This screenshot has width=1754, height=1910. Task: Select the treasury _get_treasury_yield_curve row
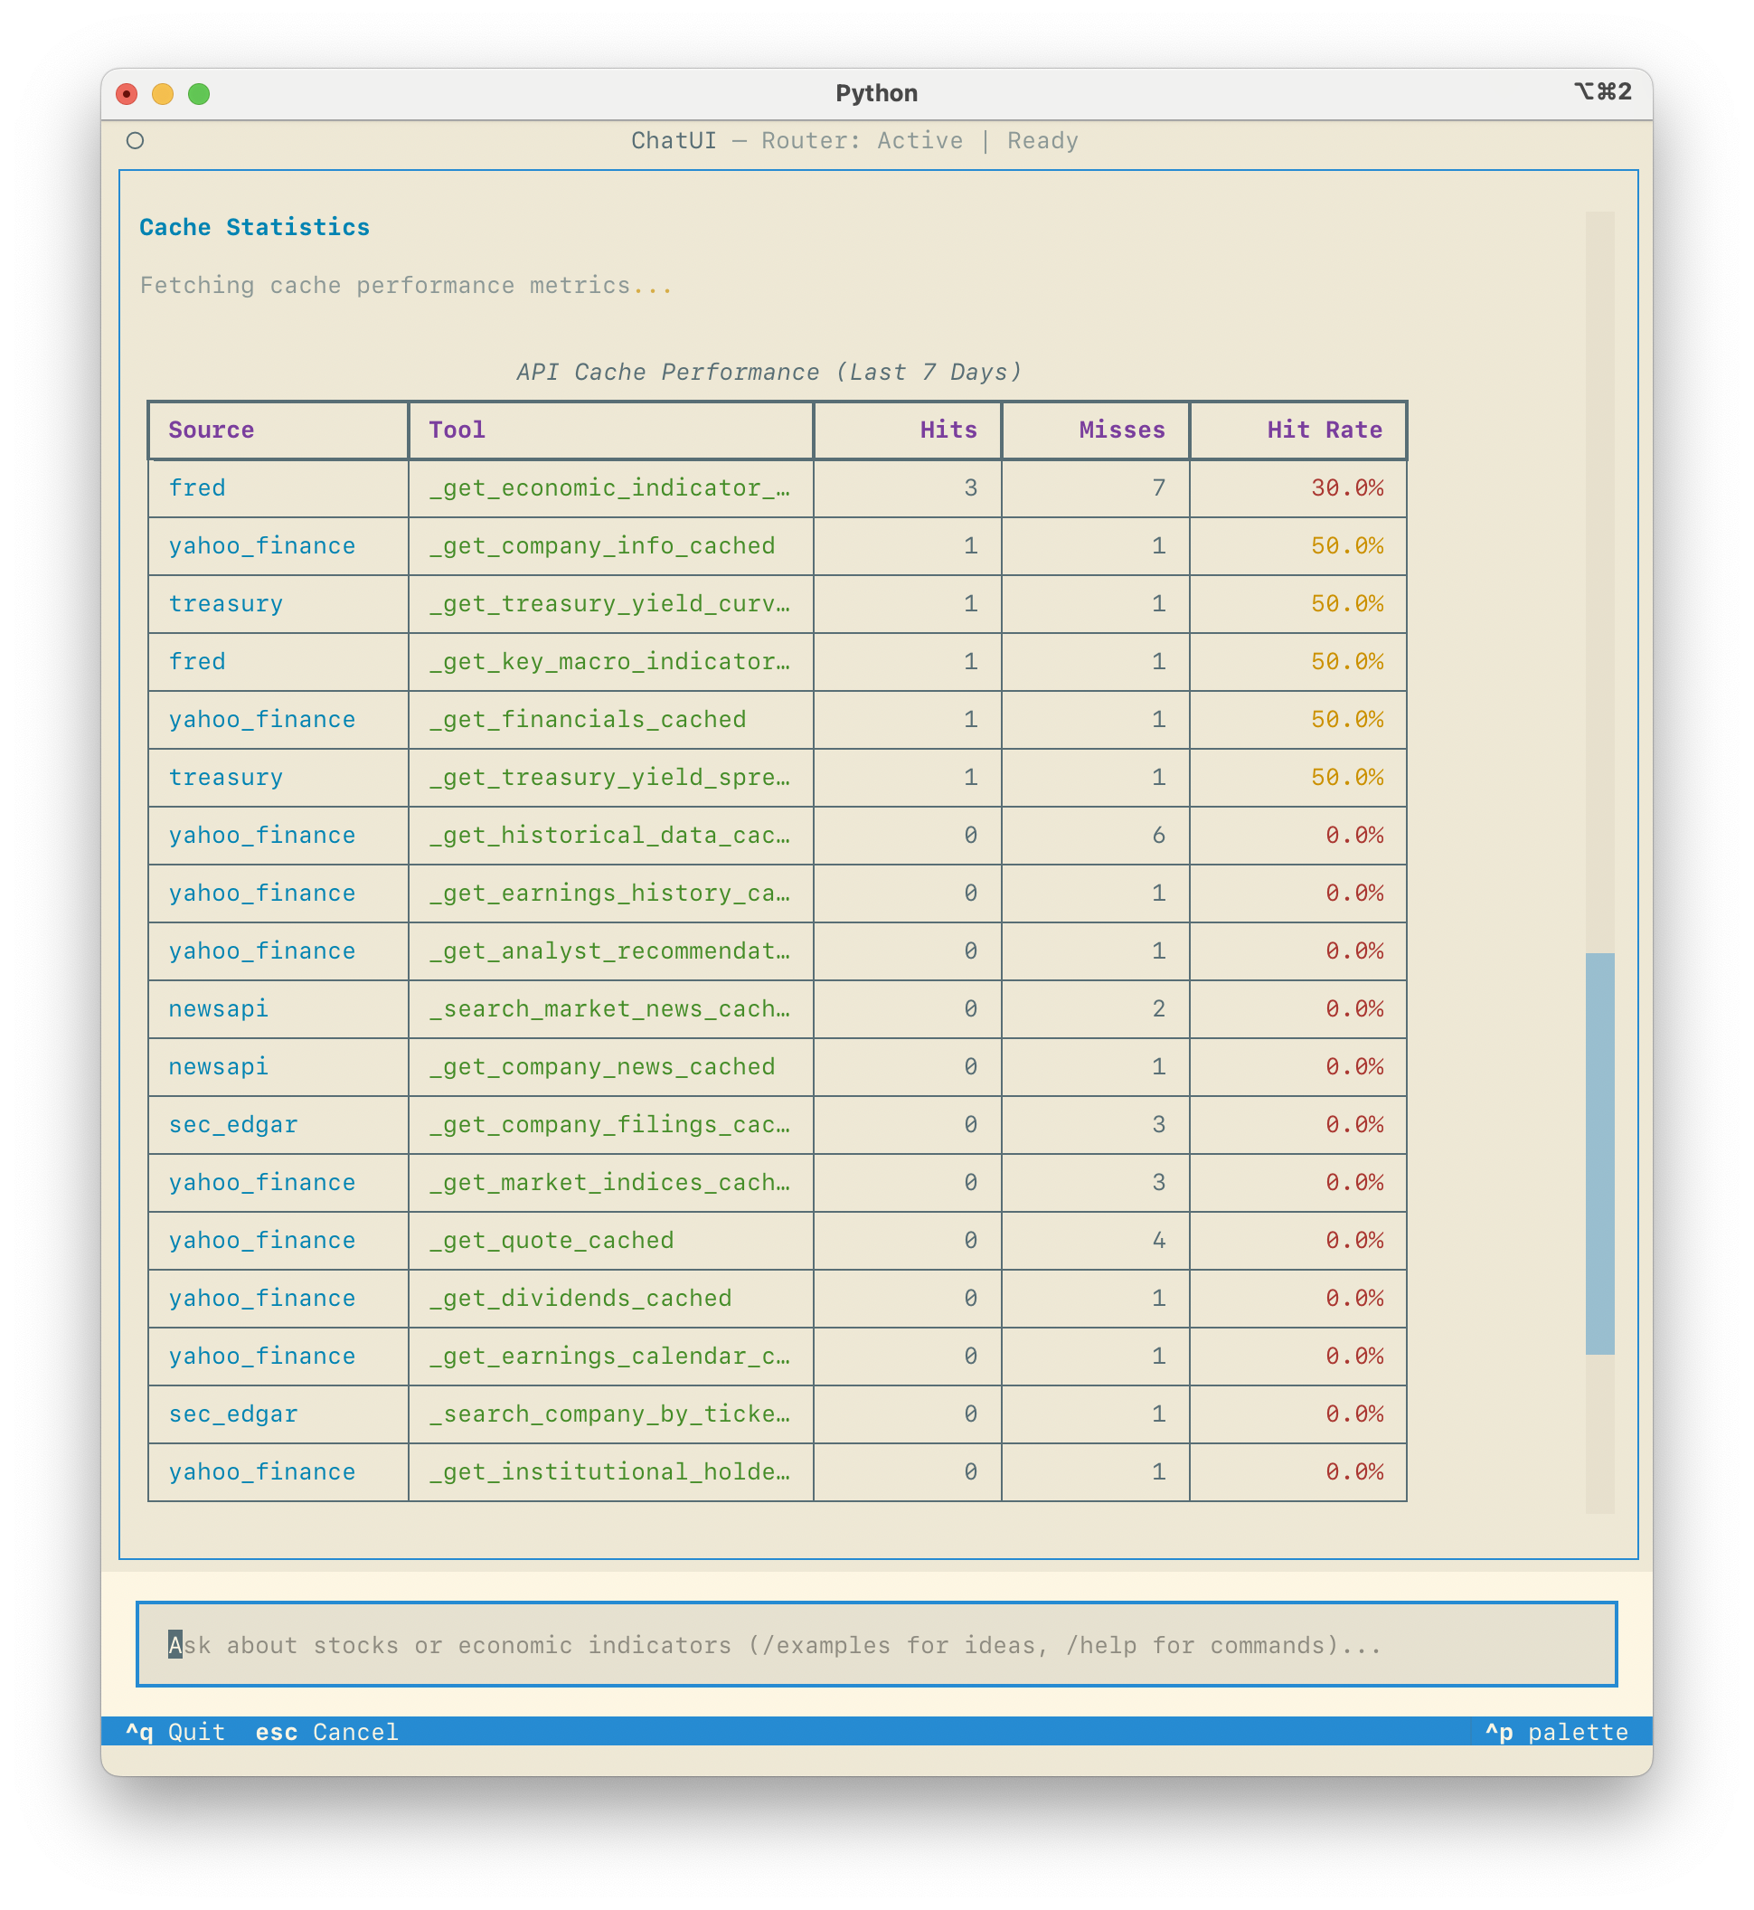777,604
